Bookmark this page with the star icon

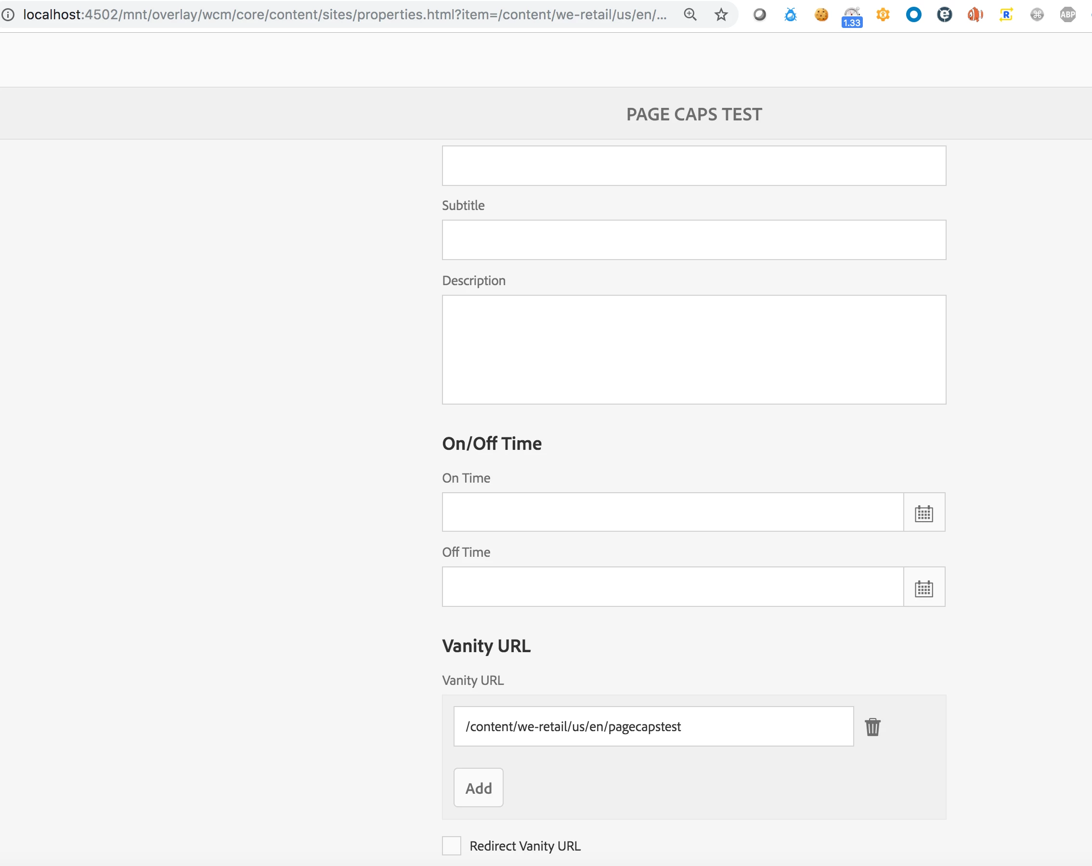point(721,15)
